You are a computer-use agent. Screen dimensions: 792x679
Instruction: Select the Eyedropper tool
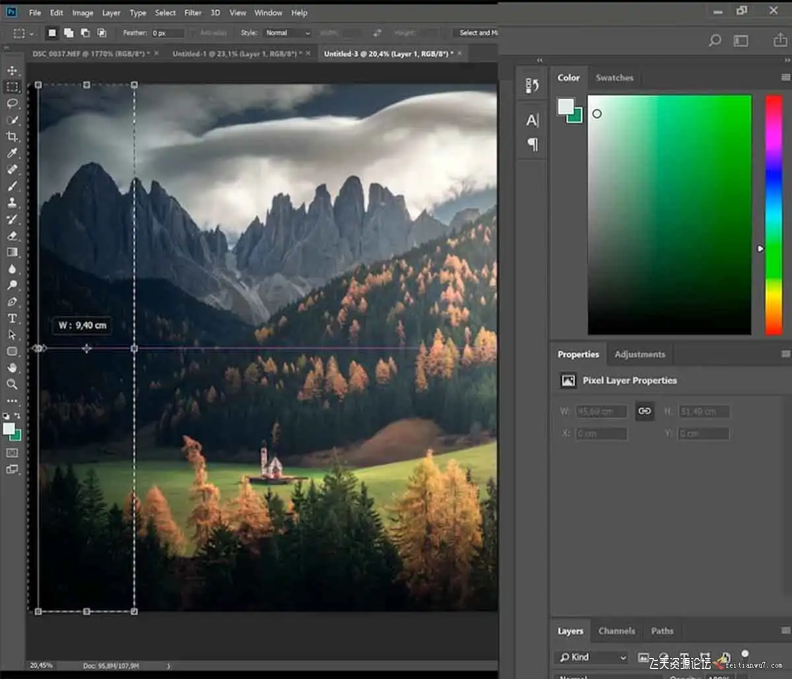(12, 153)
